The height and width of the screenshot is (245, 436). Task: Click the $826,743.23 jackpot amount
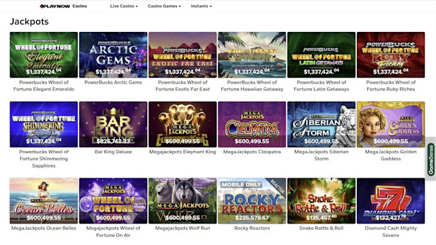113,141
